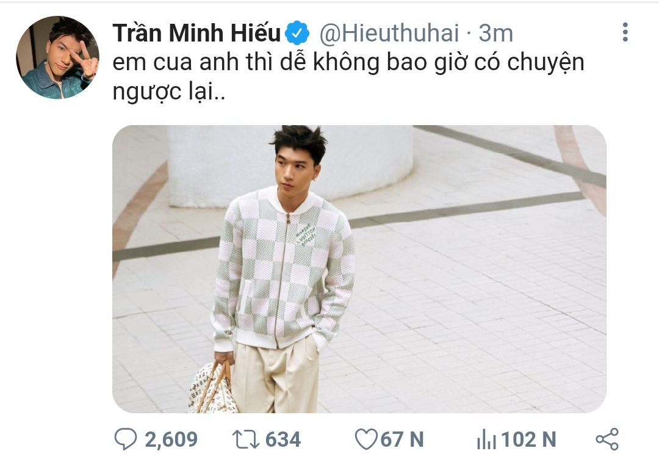Click the 634 retweets count
659x462 pixels.
[283, 439]
